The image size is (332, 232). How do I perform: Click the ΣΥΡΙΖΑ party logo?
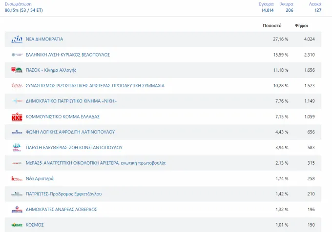pyautogui.click(x=17, y=86)
